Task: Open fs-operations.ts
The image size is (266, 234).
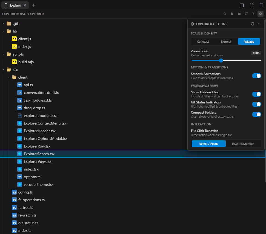Action: 32,200
